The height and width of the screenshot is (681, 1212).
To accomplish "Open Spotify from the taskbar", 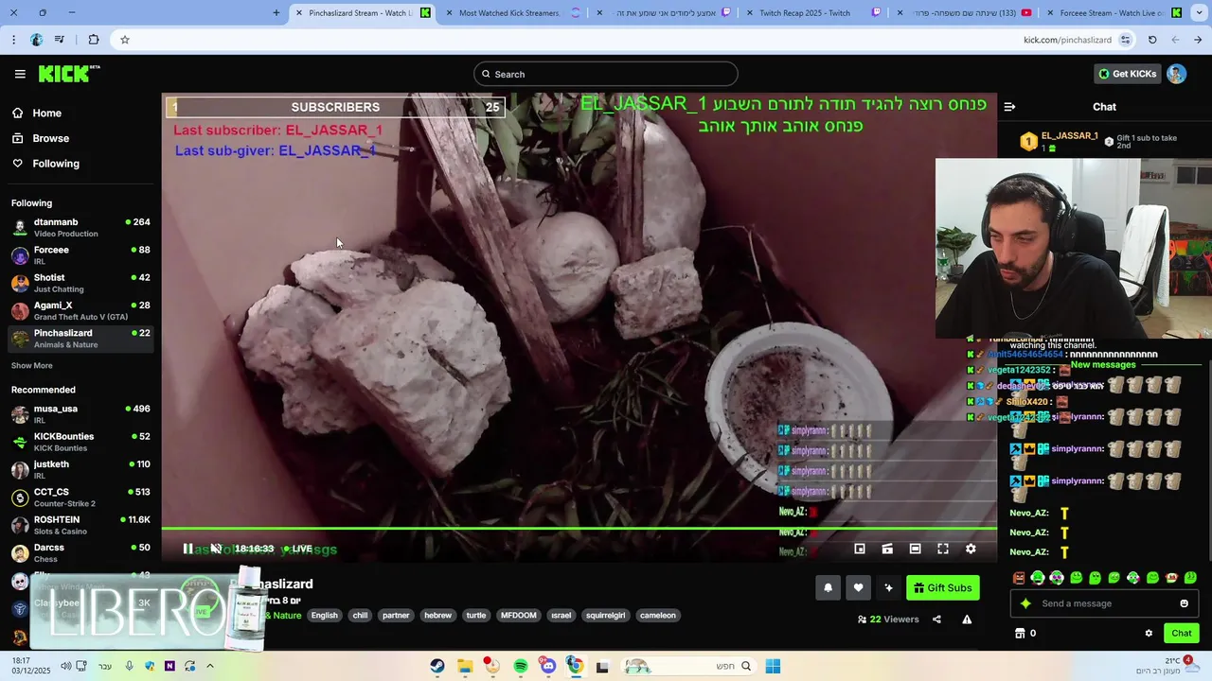I will (x=521, y=666).
